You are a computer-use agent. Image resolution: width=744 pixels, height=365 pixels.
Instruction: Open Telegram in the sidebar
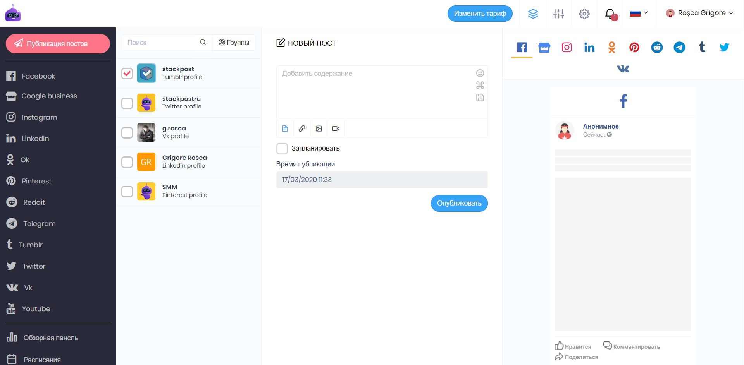tap(31, 224)
